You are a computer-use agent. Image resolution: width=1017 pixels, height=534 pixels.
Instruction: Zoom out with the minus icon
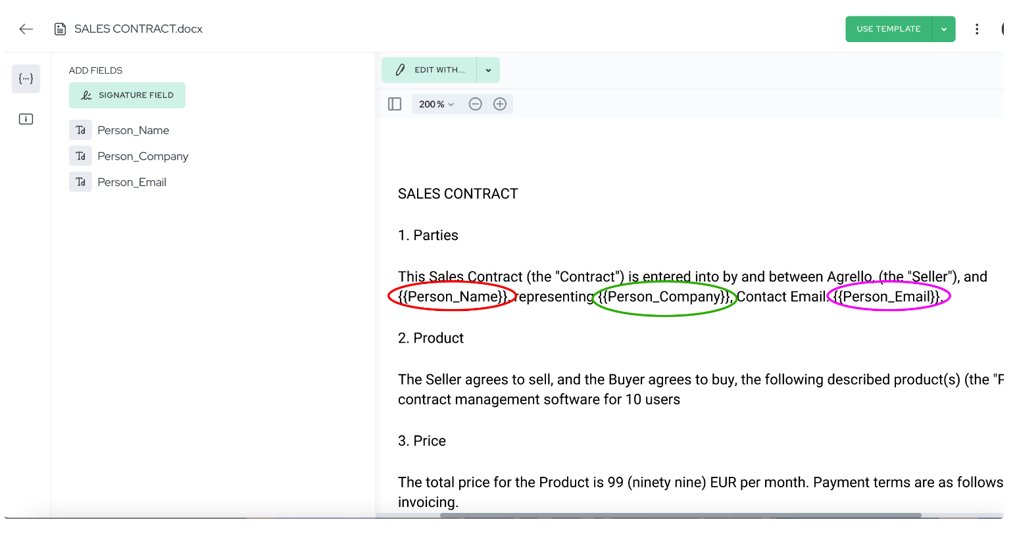[476, 104]
